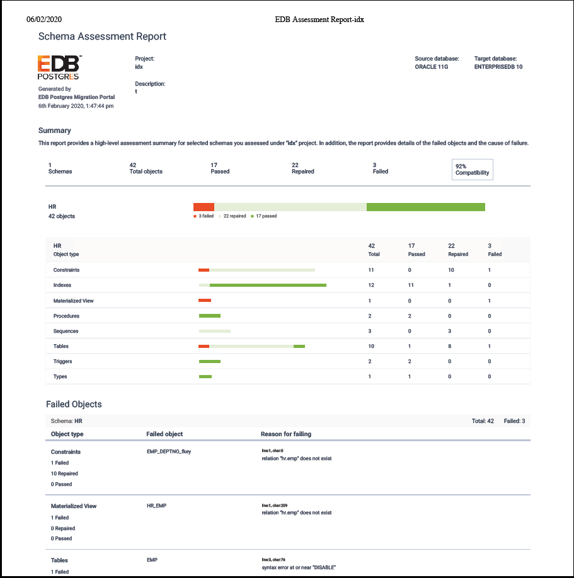Viewport: 574px width, 578px height.
Task: Click the failed object EMP
Action: click(x=152, y=560)
